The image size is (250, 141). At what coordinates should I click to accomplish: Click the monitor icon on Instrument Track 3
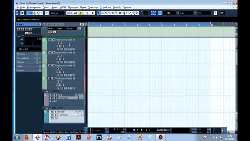pyautogui.click(x=61, y=43)
